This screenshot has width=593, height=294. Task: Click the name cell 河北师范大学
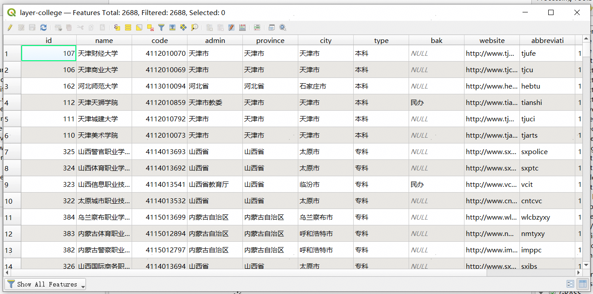[104, 86]
